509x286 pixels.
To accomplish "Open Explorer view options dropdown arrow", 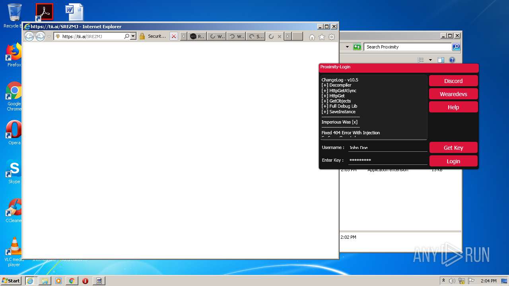I will 430,60.
